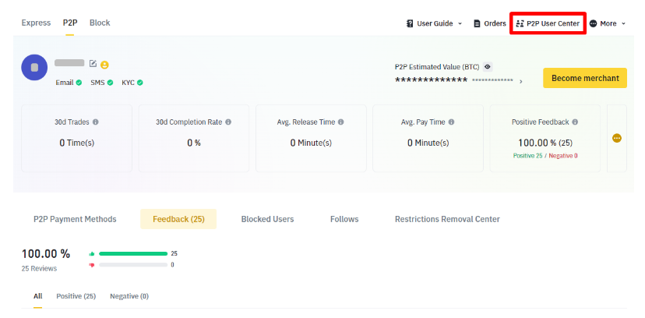Click the edit nickname pencil icon
This screenshot has width=645, height=318.
[x=93, y=63]
